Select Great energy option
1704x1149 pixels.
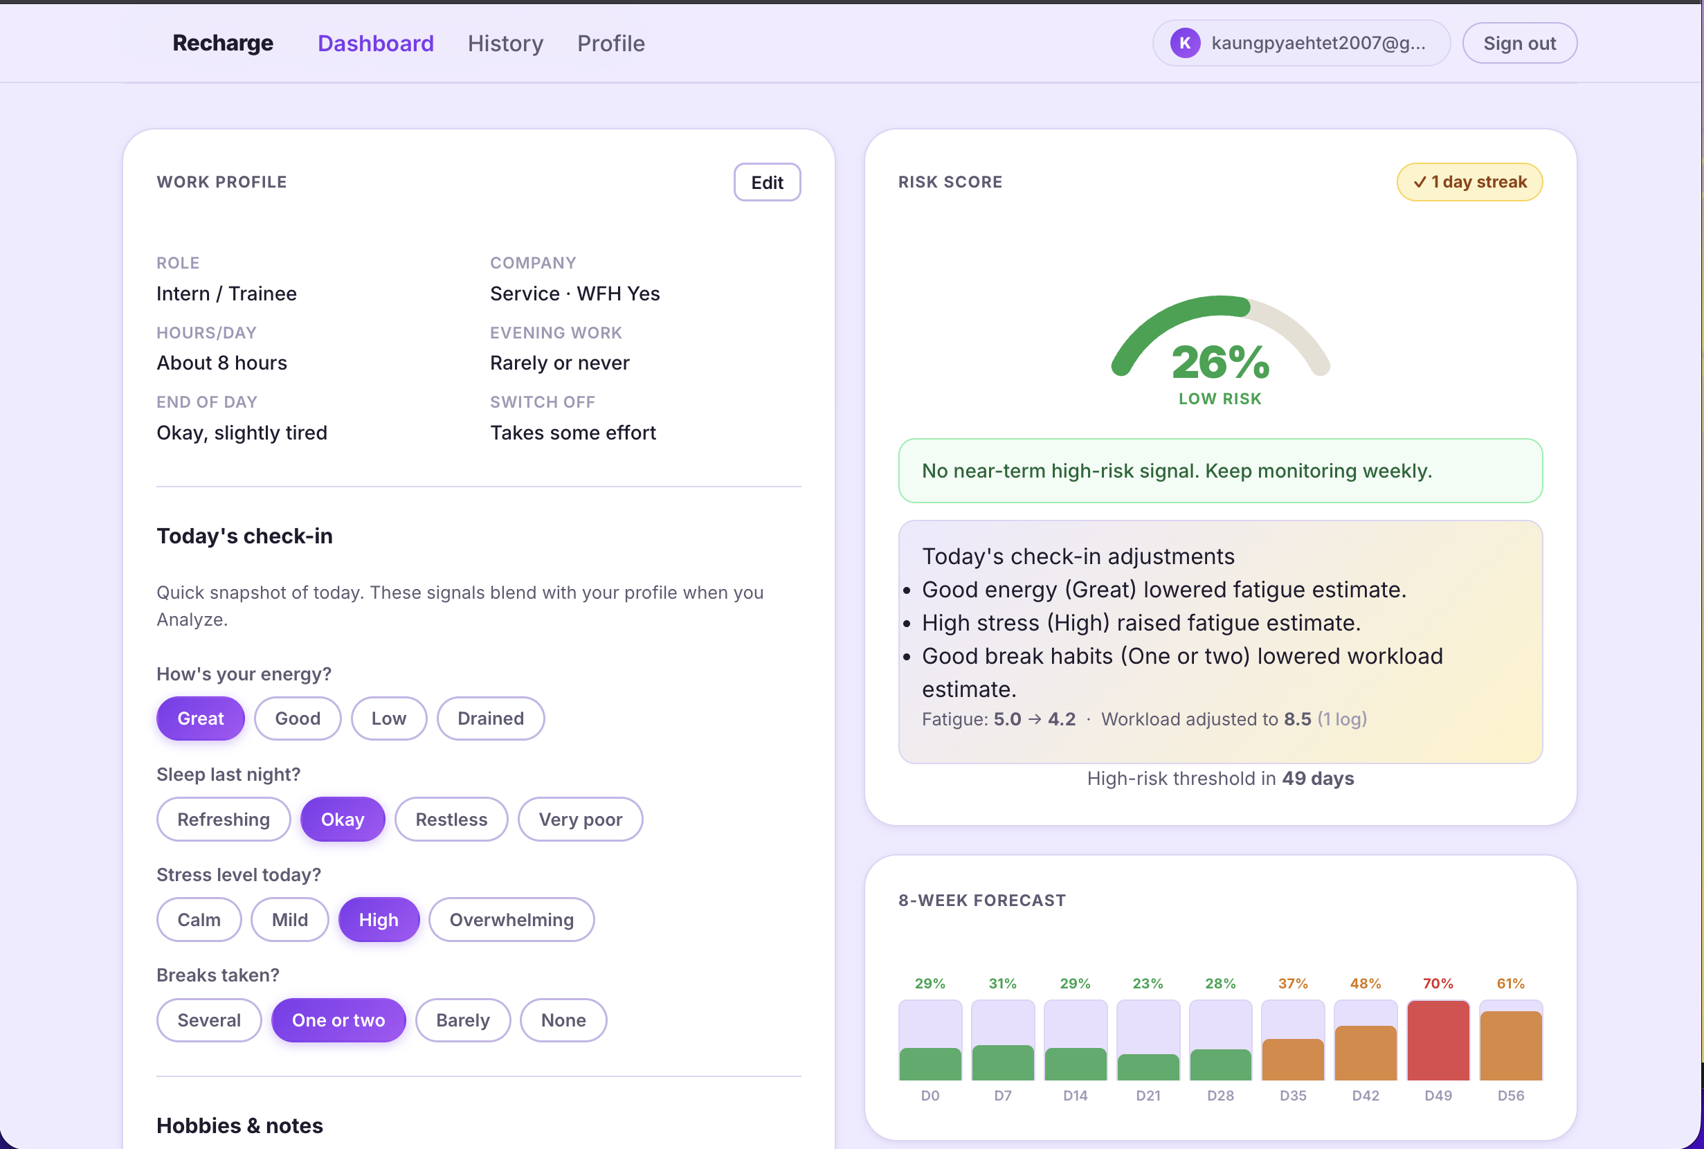coord(200,718)
